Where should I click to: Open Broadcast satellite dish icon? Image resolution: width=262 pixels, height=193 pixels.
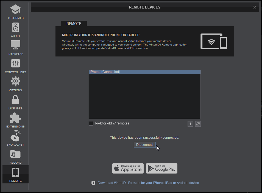15,136
